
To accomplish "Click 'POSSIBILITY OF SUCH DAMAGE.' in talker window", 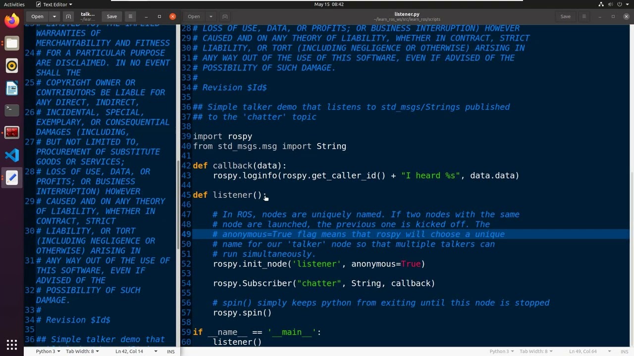I will (88, 295).
